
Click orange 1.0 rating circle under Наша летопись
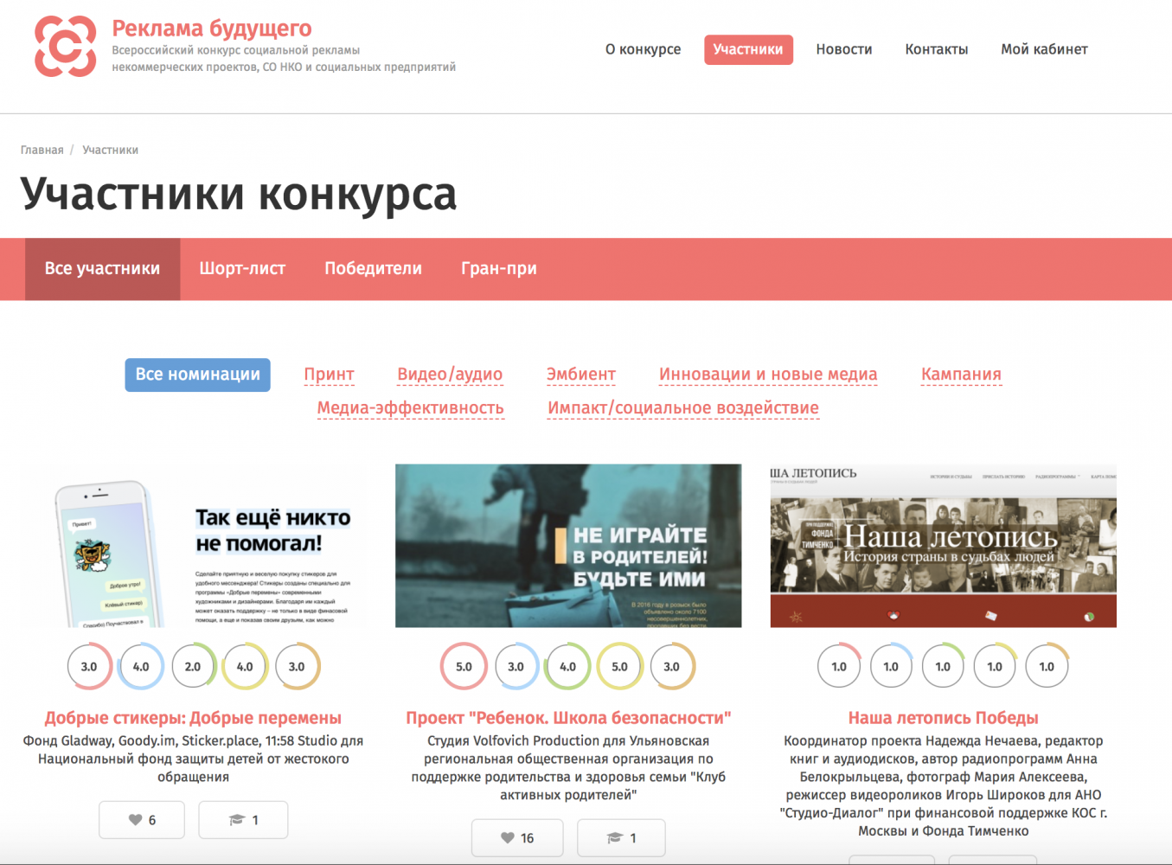[1047, 667]
